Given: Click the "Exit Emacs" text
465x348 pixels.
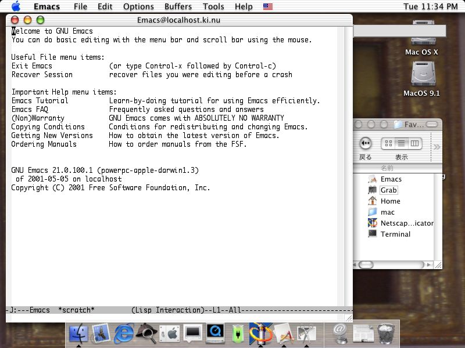Looking at the screenshot, I should coord(32,66).
